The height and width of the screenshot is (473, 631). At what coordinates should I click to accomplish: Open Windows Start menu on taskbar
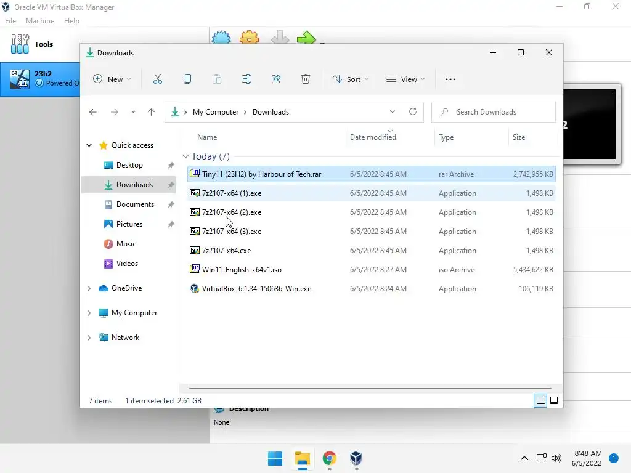pos(275,458)
